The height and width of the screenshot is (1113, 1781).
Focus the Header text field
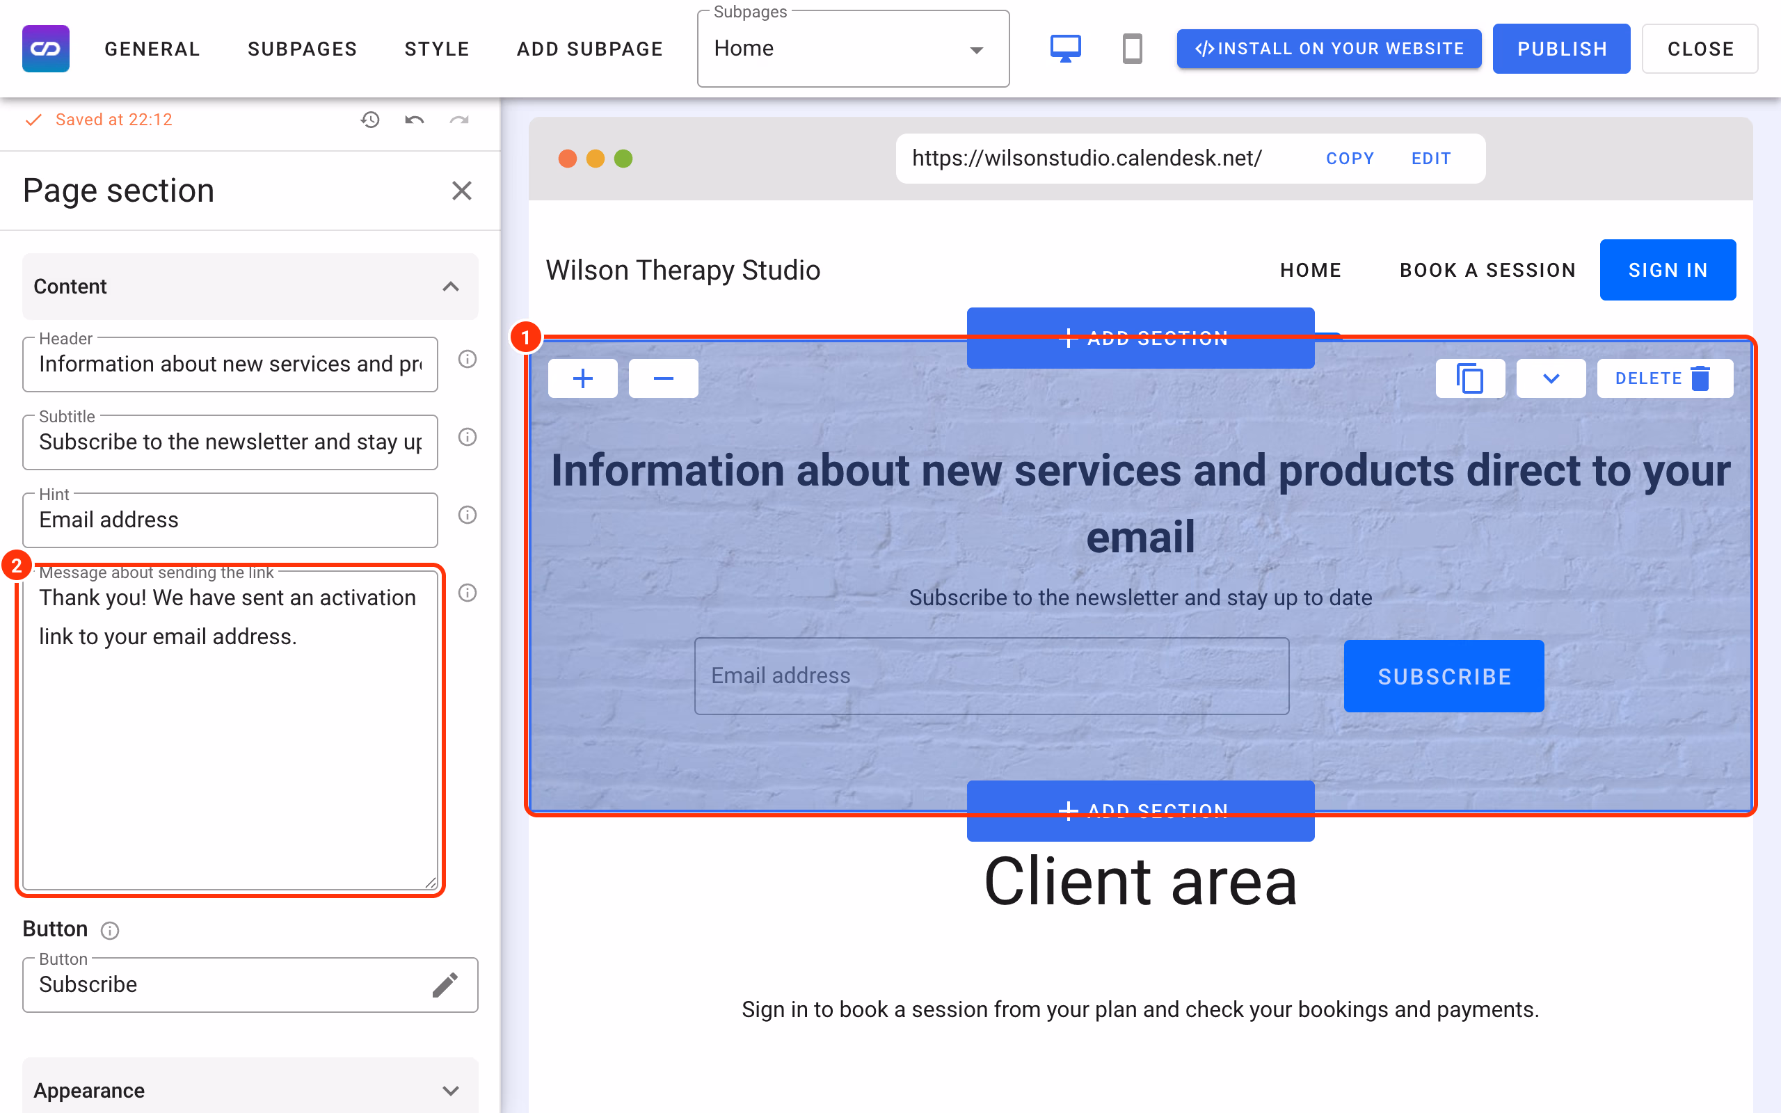pyautogui.click(x=230, y=365)
